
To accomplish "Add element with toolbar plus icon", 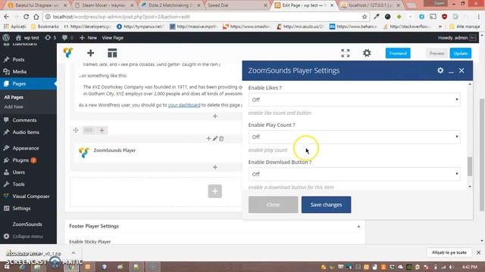I will (91, 53).
